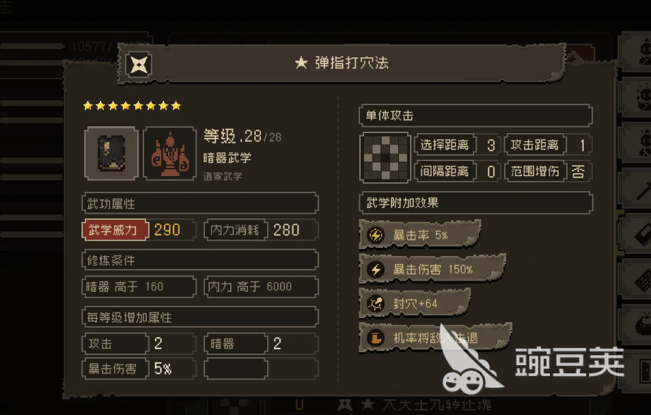651x415 pixels.
Task: Click the boot knockback effect icon
Action: (376, 337)
